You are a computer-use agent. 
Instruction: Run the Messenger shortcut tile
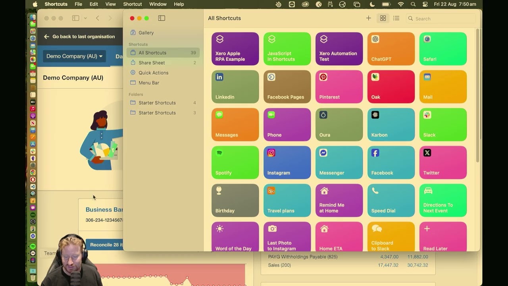coord(339,162)
